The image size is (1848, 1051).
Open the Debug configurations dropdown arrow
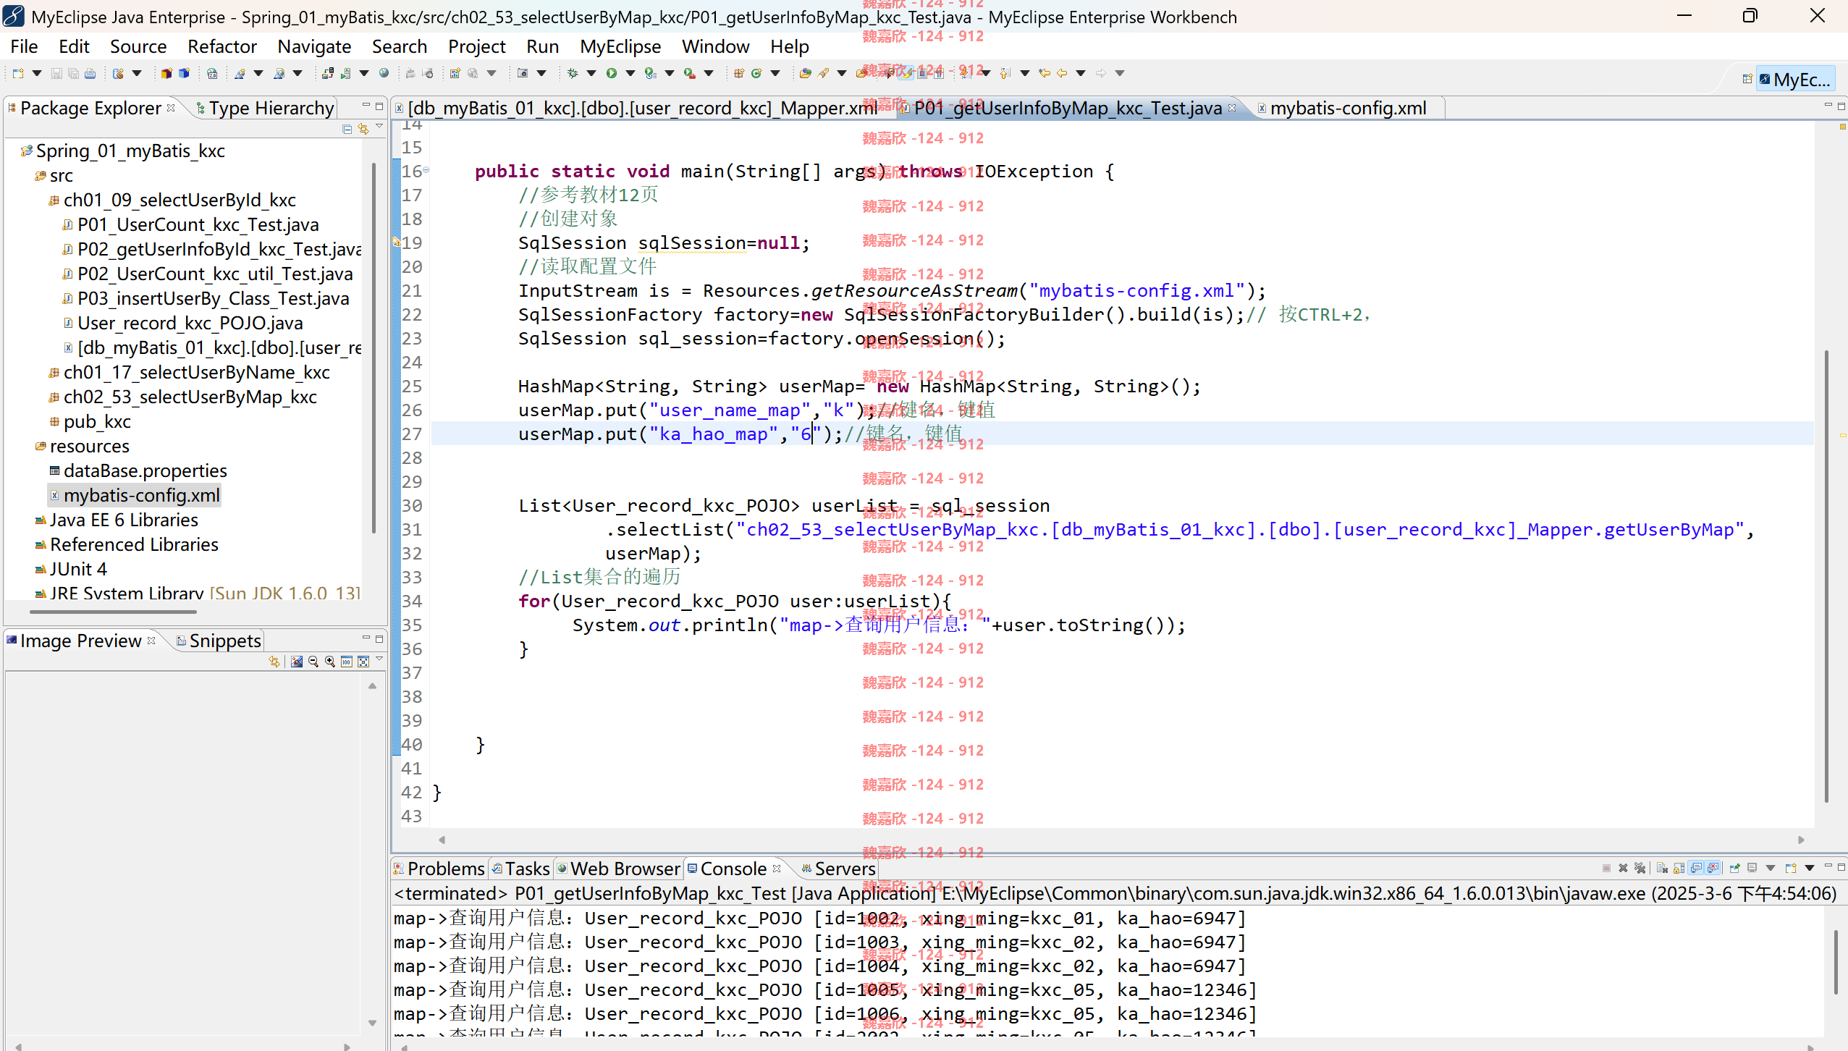pyautogui.click(x=591, y=73)
